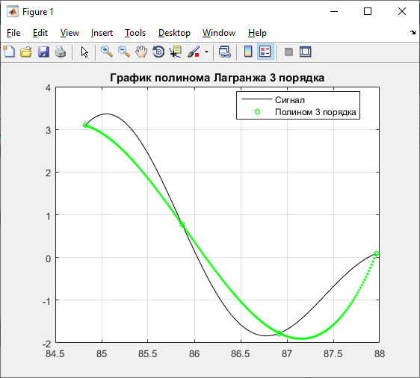Screen dimensions: 420x378
Task: Open the Edit menu
Action: tap(40, 33)
